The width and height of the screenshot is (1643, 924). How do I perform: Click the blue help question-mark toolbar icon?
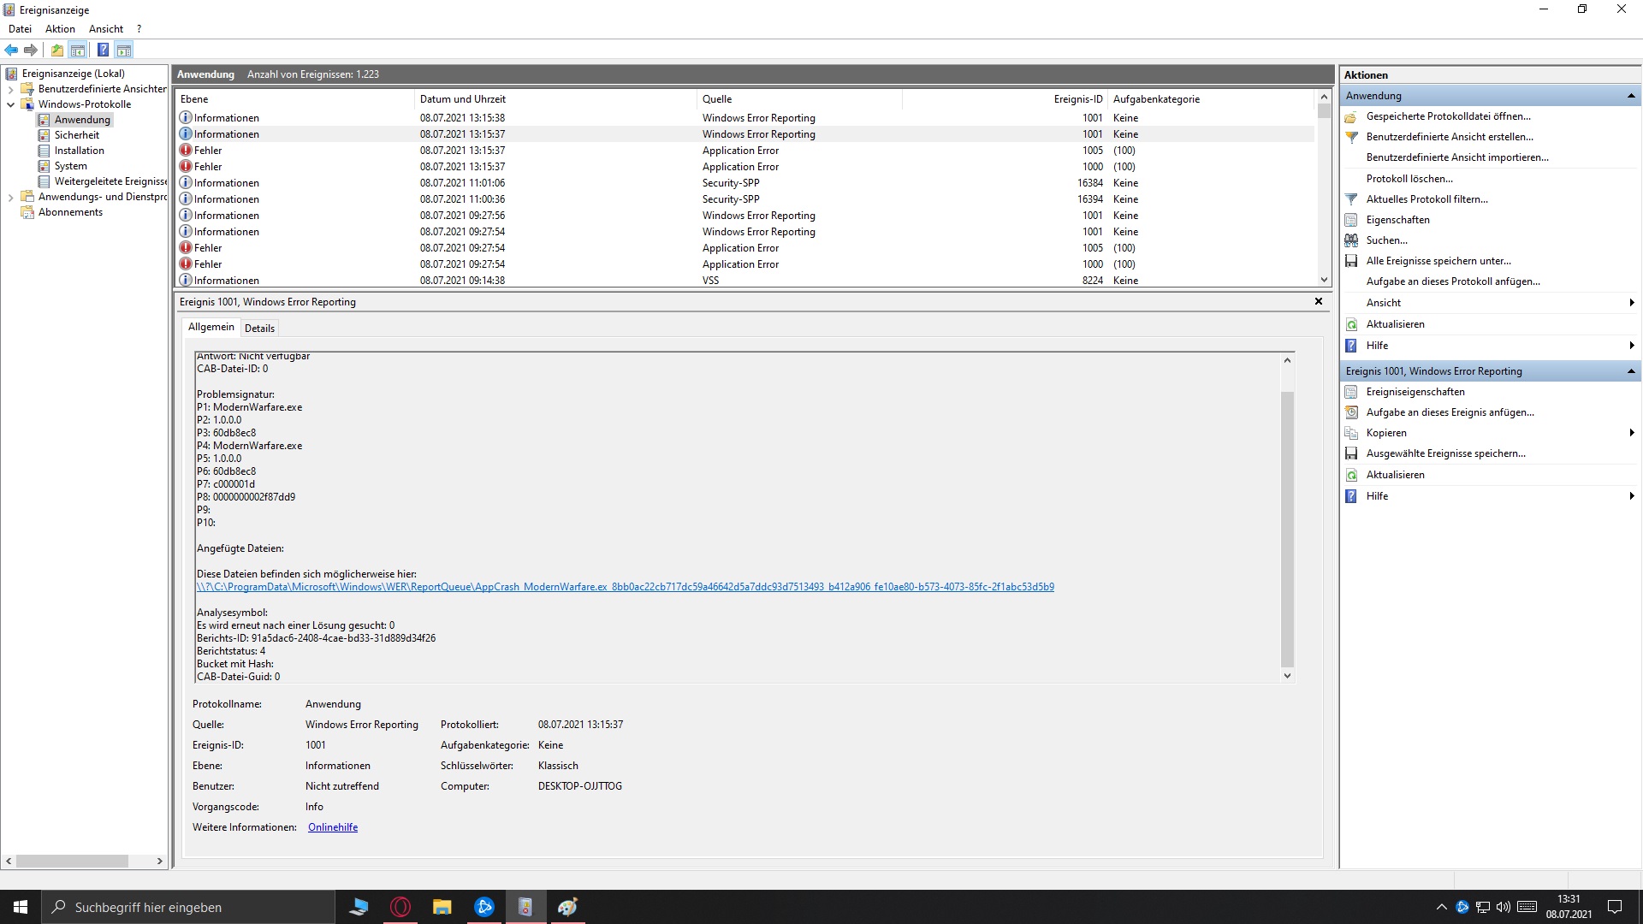103,50
